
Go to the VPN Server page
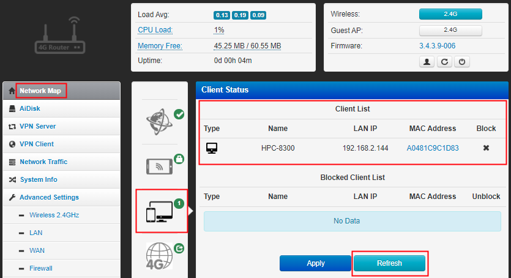coord(37,126)
